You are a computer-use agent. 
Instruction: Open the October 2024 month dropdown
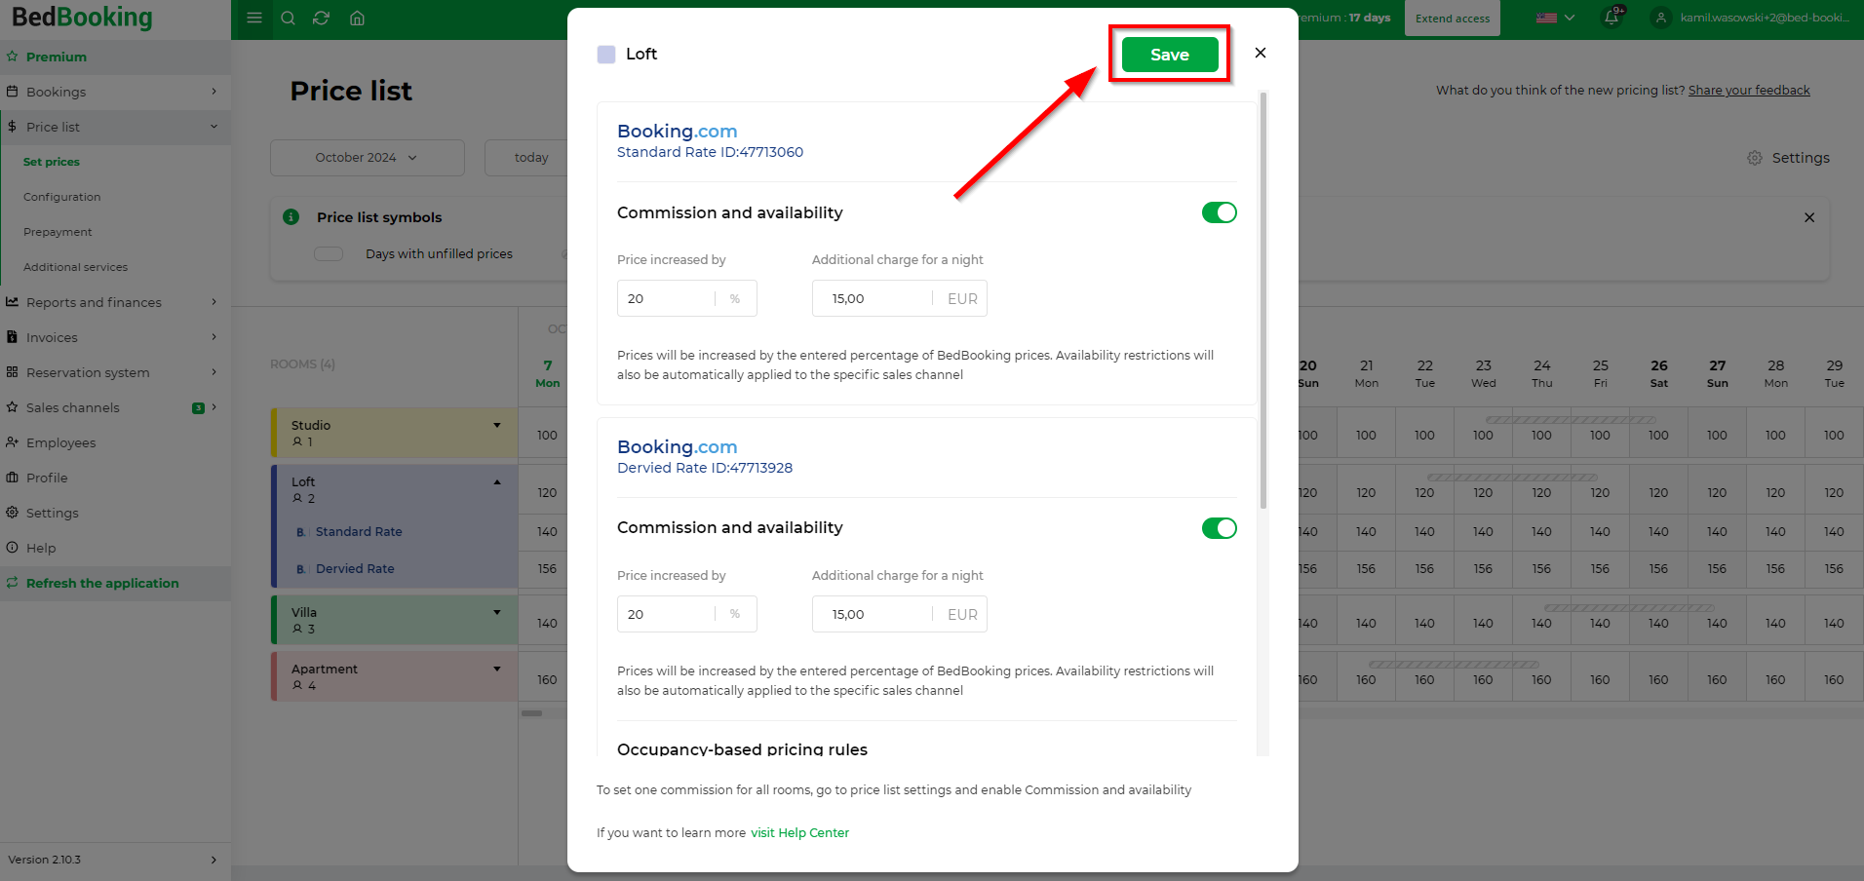tap(367, 157)
